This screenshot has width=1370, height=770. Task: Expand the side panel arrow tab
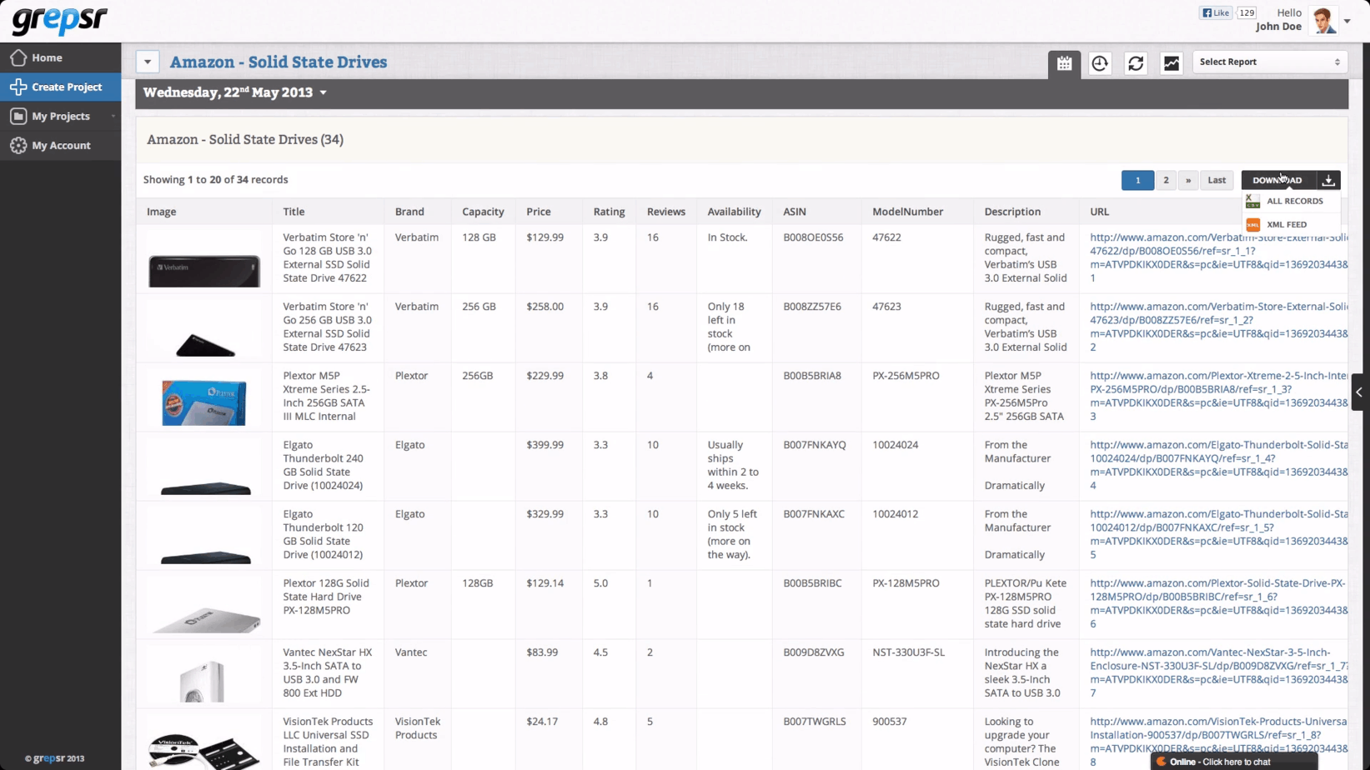click(x=1359, y=392)
